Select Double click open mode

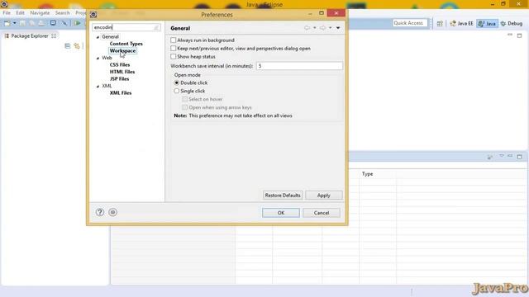(176, 82)
